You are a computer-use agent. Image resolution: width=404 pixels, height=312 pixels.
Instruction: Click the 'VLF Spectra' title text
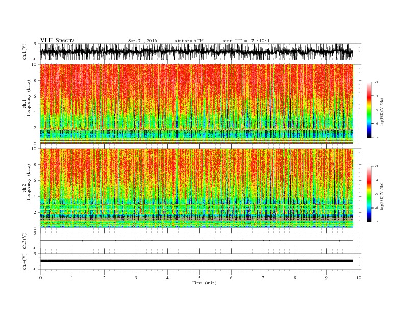pos(58,40)
